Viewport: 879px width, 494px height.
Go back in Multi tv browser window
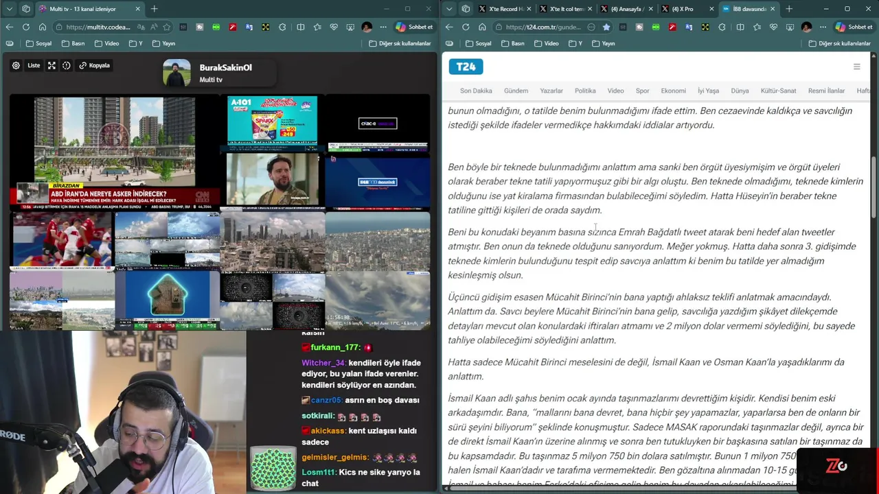pos(10,27)
